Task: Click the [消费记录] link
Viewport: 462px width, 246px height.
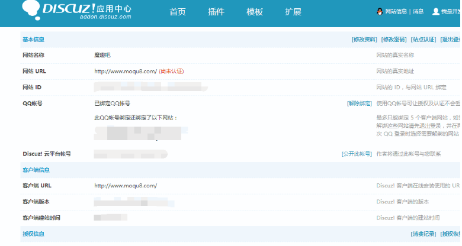Action: 423,234
